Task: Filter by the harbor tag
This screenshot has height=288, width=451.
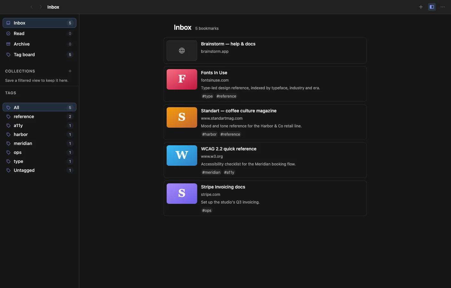Action: 39,134
